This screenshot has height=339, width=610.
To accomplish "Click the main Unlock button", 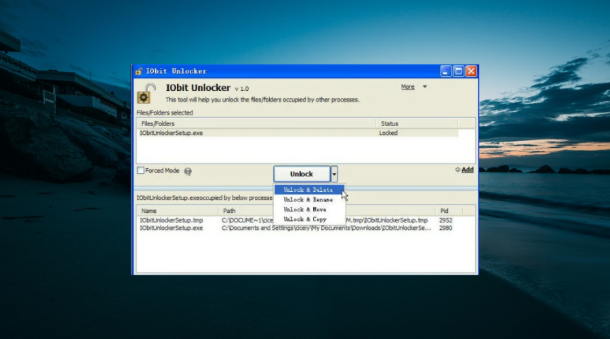I will [x=302, y=174].
